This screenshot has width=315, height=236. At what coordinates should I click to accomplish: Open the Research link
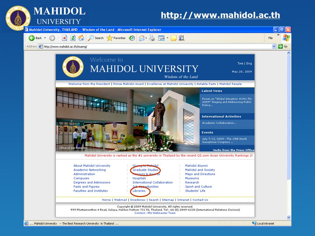(x=192, y=183)
